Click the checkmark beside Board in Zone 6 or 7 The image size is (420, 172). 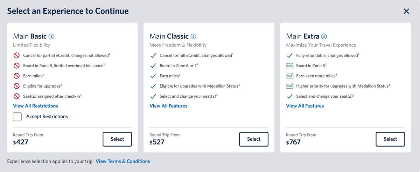[x=153, y=66]
